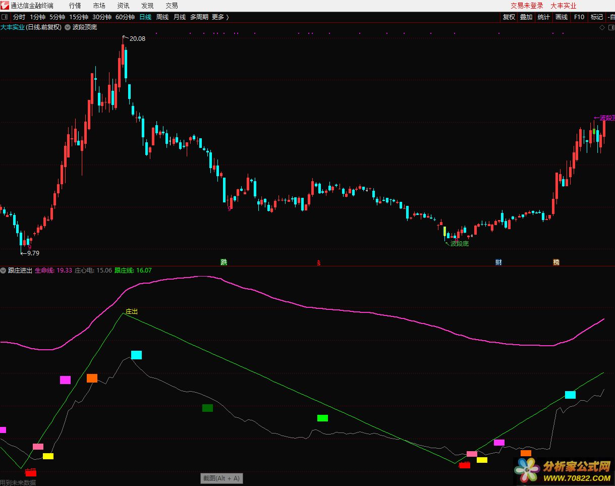Click the 复权 button

pyautogui.click(x=509, y=17)
